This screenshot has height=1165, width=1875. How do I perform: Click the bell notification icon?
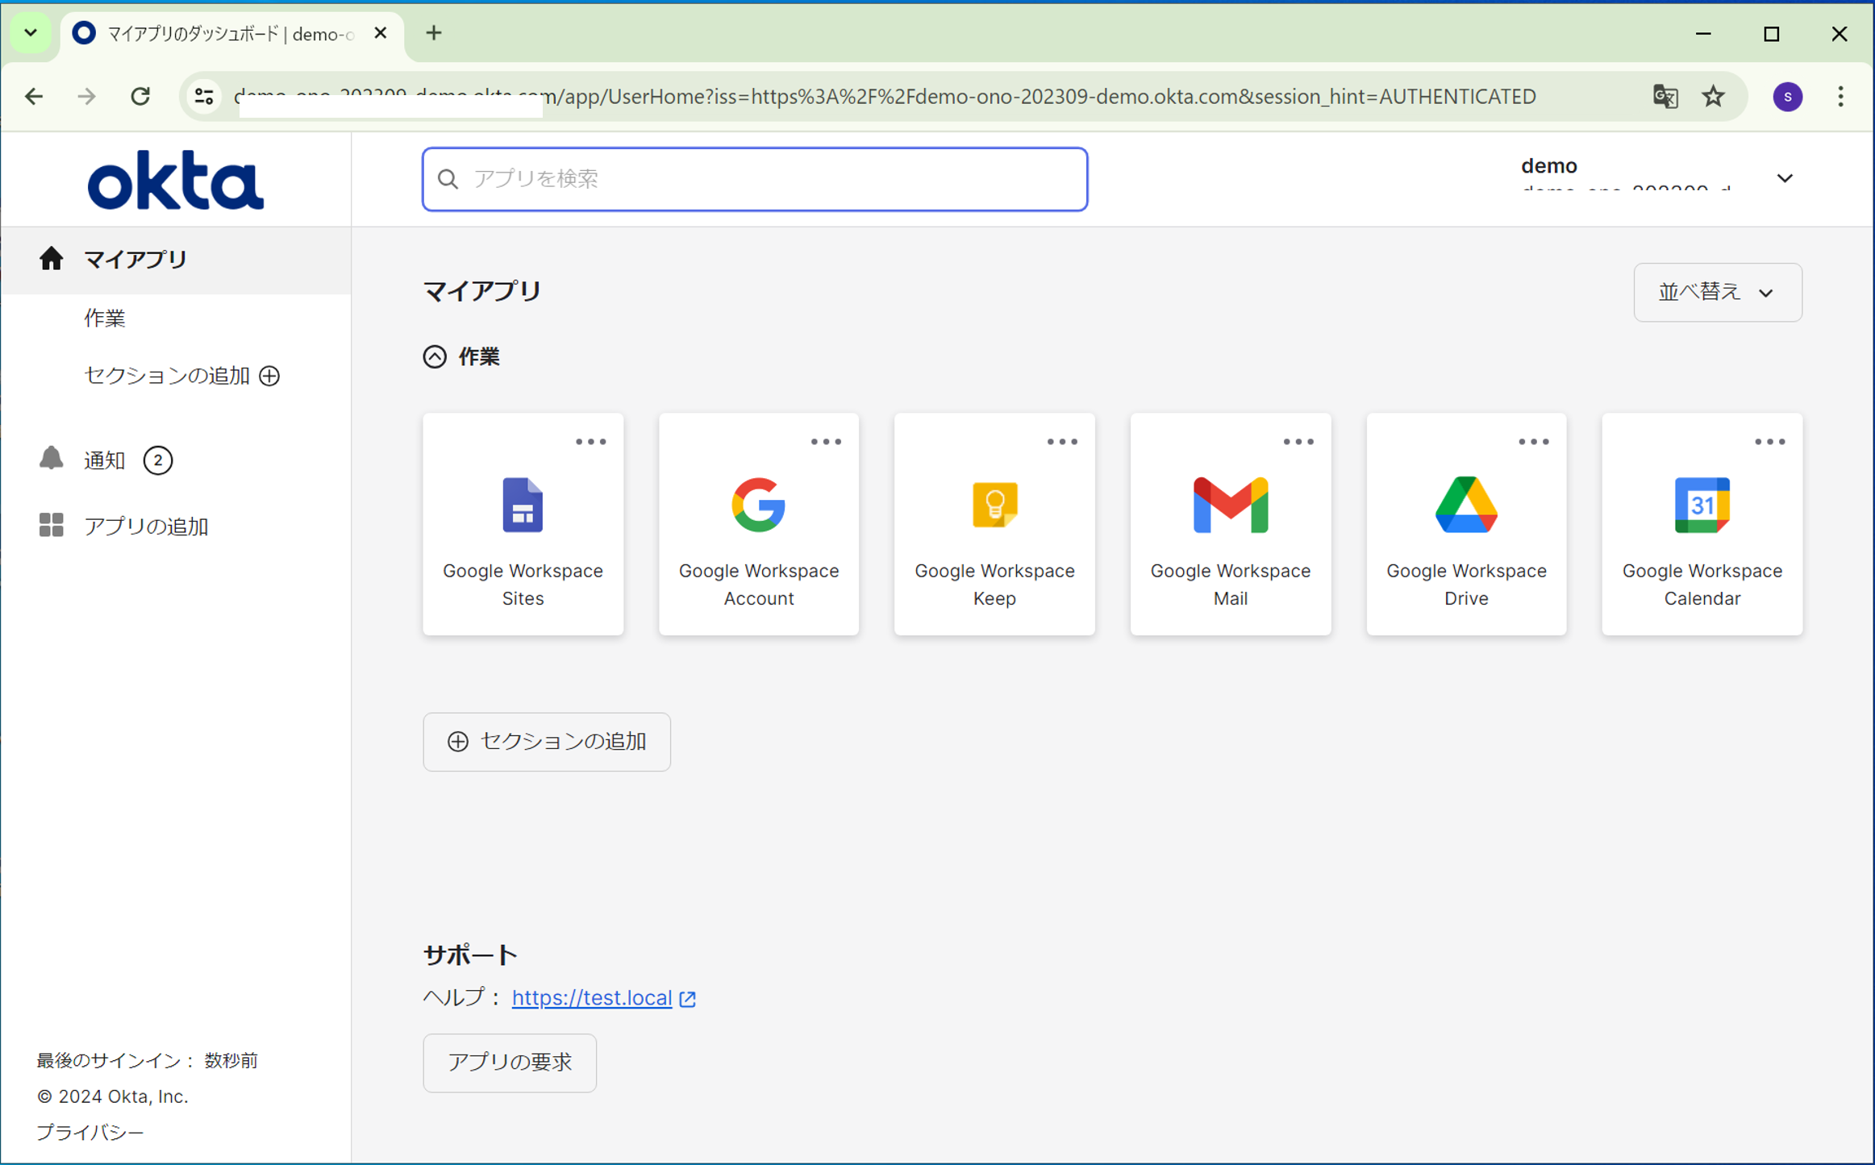click(x=51, y=458)
